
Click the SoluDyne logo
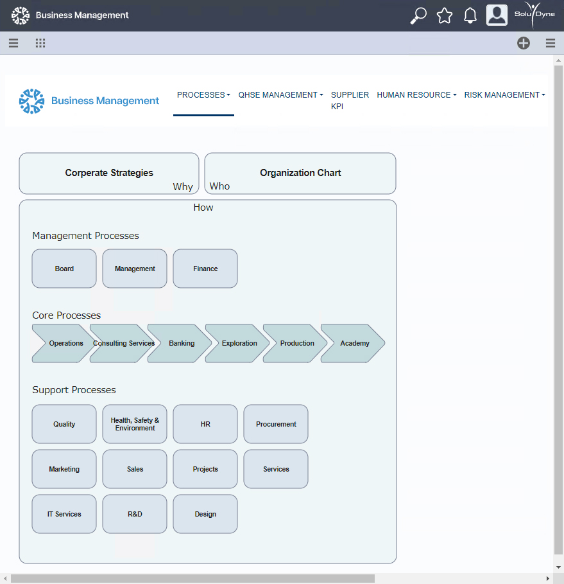534,15
